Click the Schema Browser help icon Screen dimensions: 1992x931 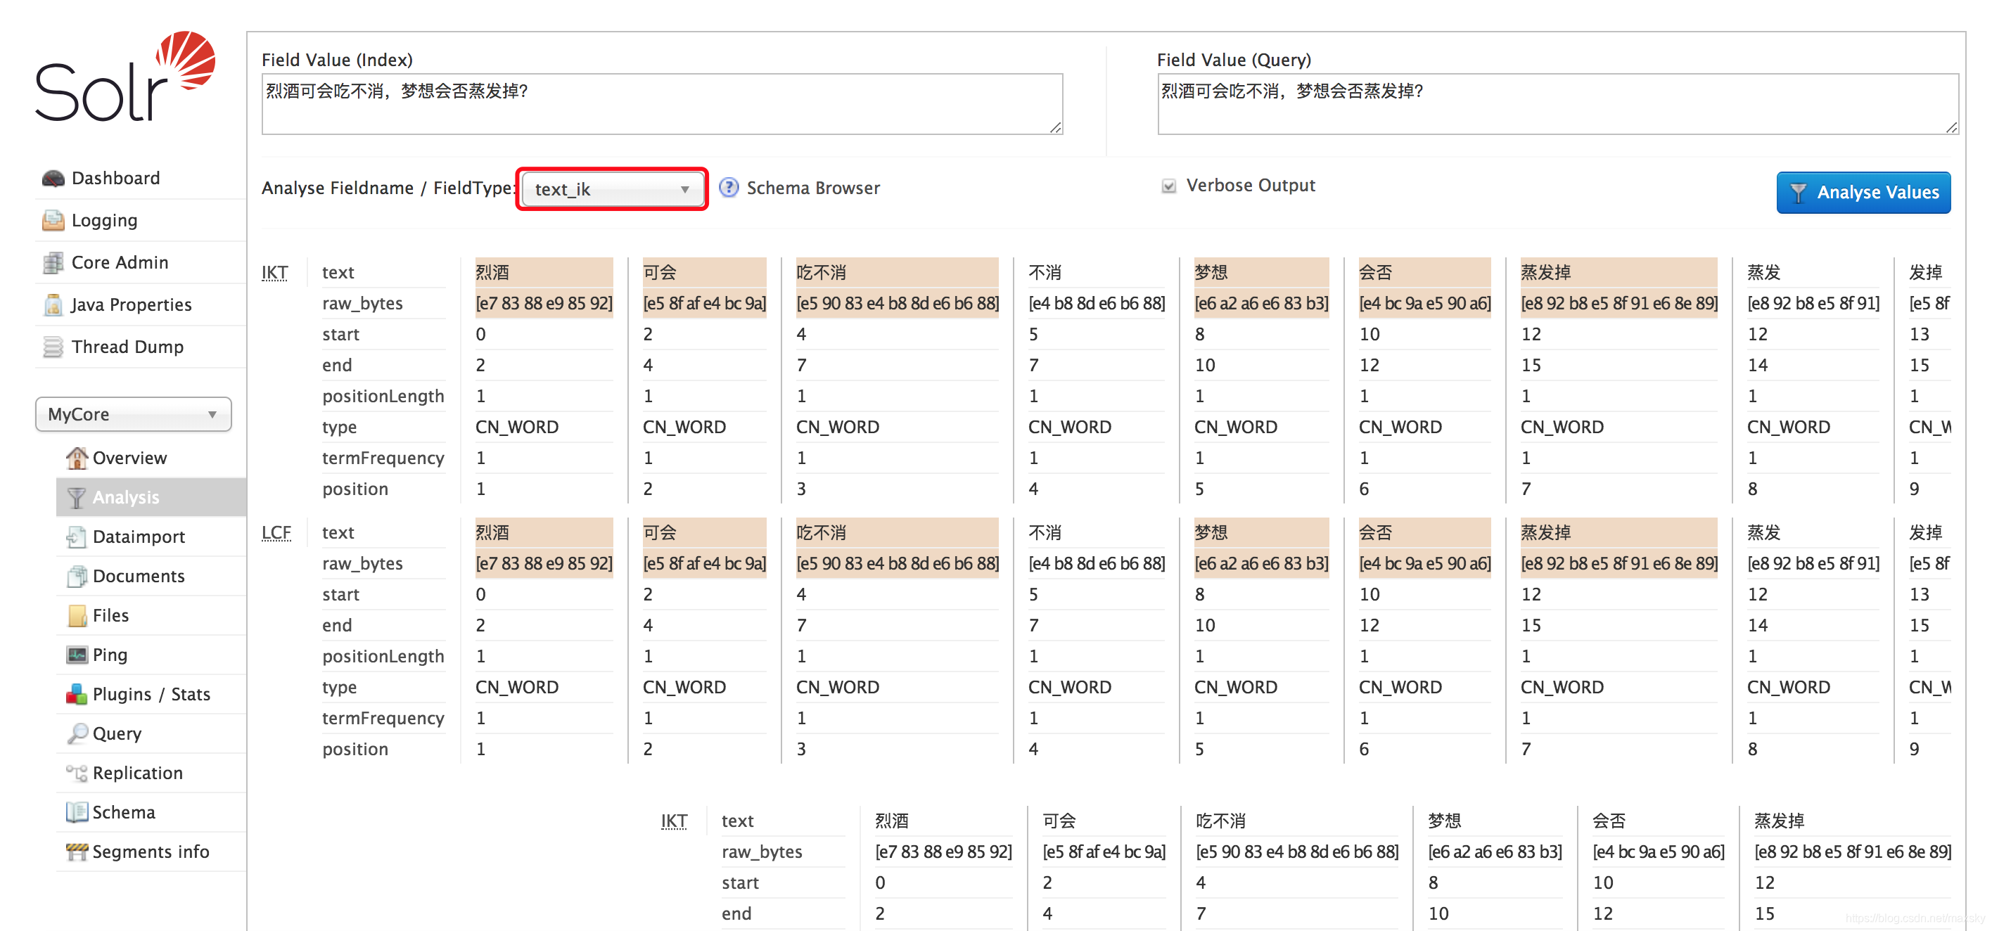pos(729,188)
